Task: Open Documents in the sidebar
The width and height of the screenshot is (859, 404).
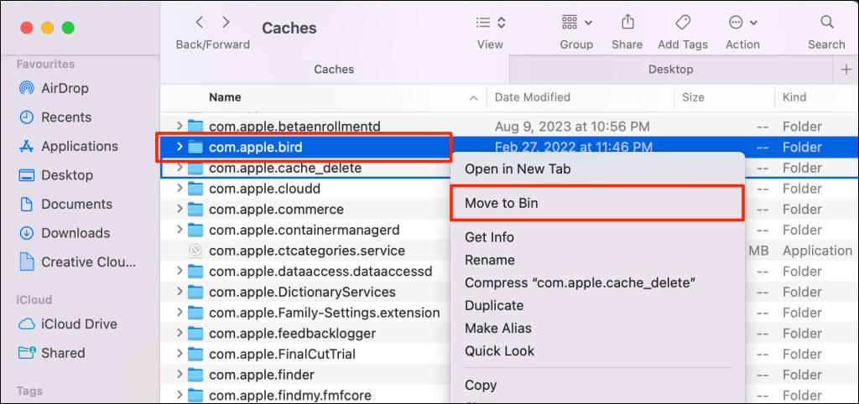Action: [x=76, y=205]
